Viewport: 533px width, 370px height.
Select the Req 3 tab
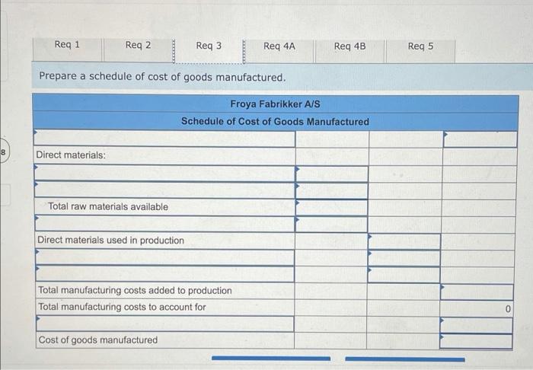point(209,51)
